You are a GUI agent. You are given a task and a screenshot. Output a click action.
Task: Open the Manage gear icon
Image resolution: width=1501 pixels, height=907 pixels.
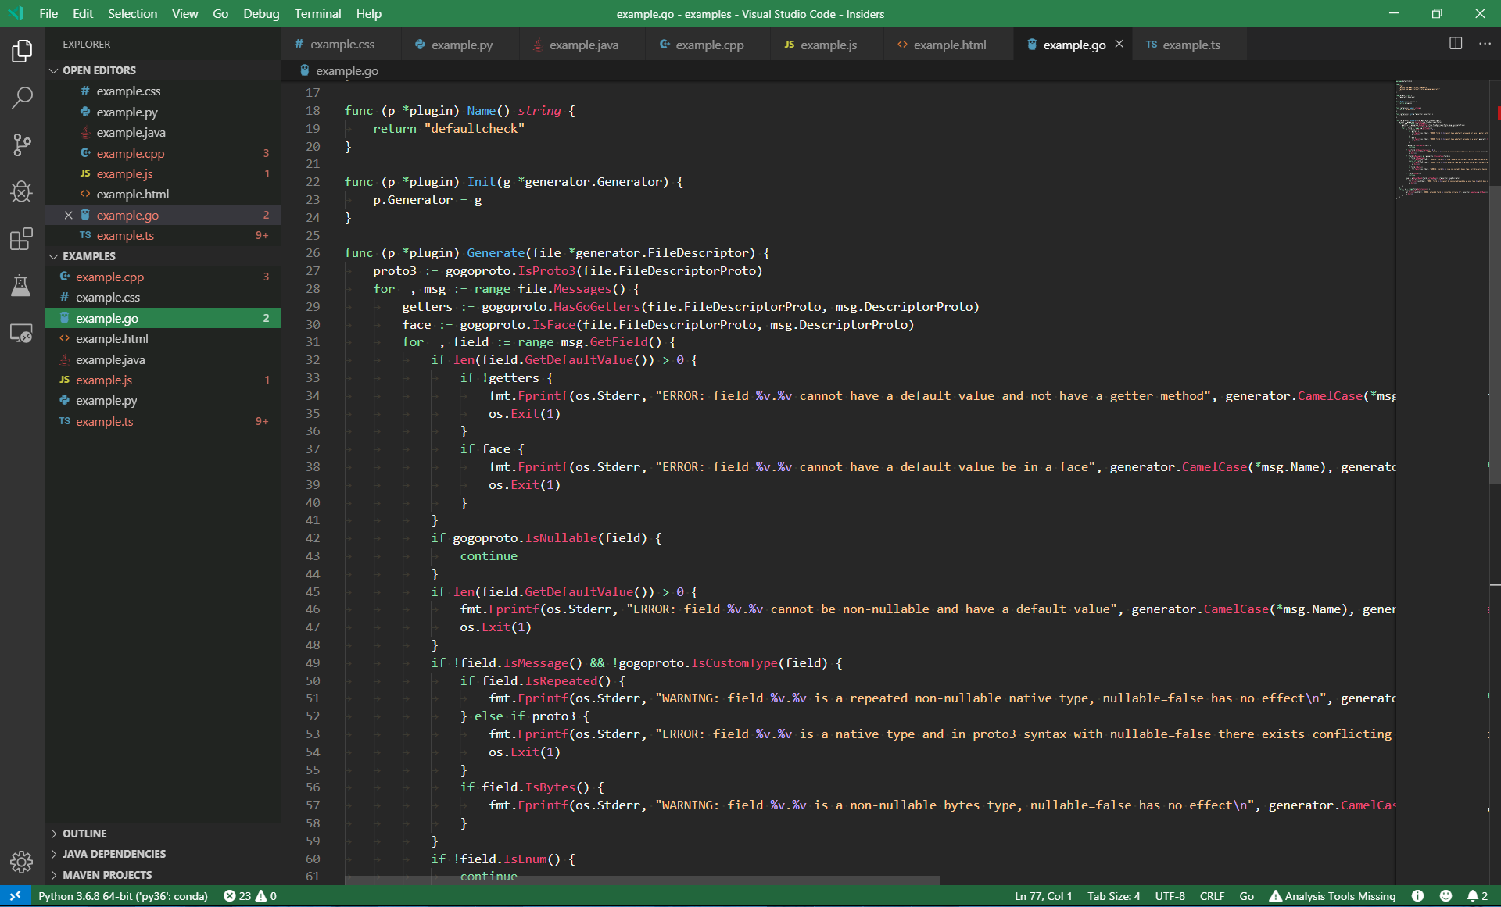(x=22, y=862)
